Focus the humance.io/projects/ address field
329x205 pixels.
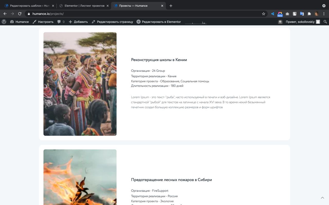pos(147,14)
